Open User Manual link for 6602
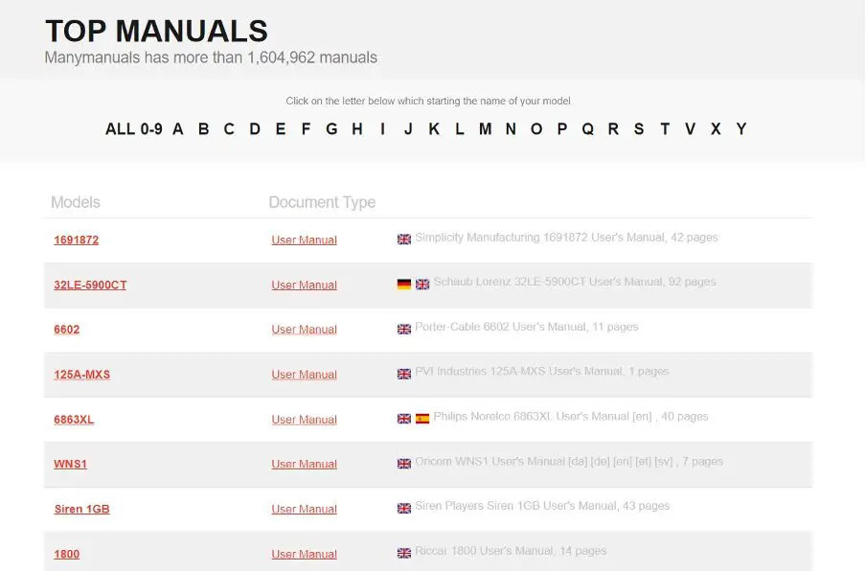The width and height of the screenshot is (866, 571). click(305, 330)
